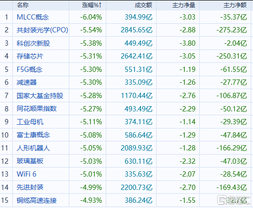Select the 玻璃基板 sector
This screenshot has height=208, width=253.
pos(30,161)
